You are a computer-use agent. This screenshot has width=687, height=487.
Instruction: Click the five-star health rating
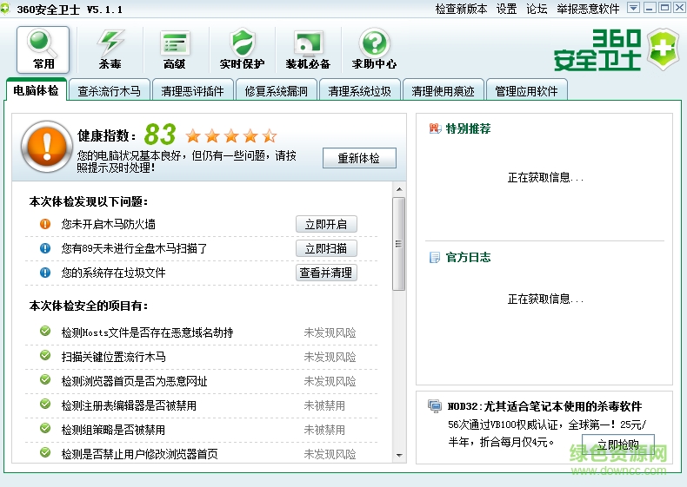(x=231, y=136)
